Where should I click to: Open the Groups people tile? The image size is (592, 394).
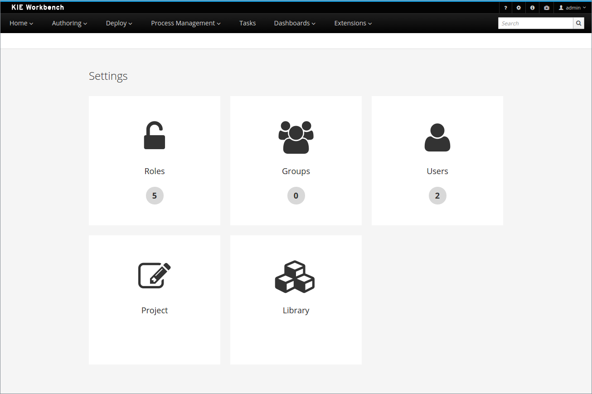point(296,161)
